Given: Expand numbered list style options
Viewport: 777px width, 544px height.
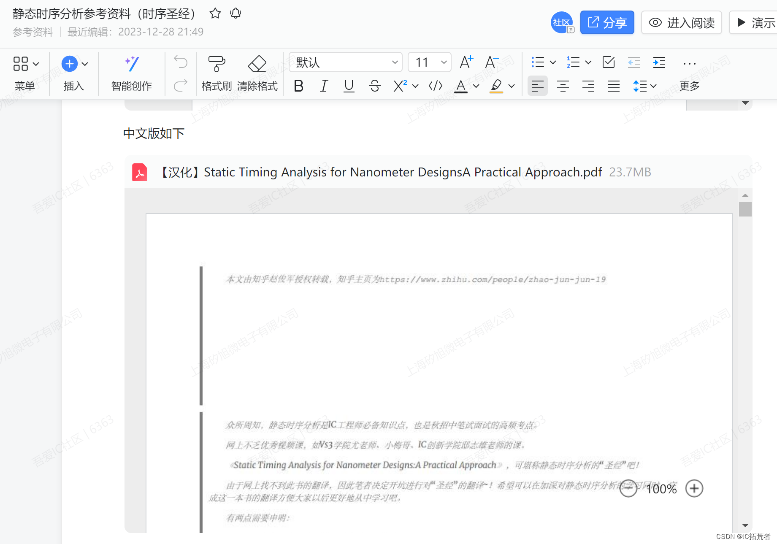Looking at the screenshot, I should pyautogui.click(x=588, y=62).
